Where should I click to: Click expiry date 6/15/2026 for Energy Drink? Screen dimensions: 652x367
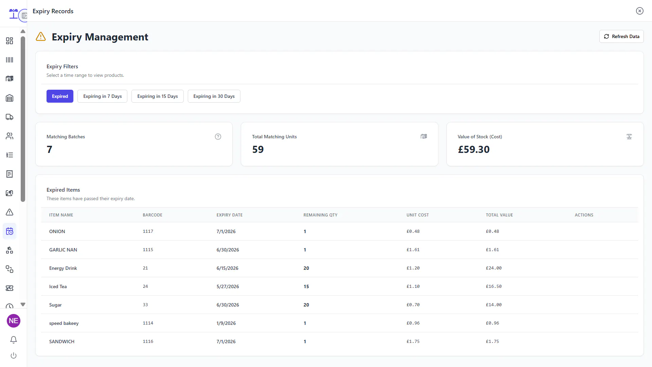pos(228,268)
